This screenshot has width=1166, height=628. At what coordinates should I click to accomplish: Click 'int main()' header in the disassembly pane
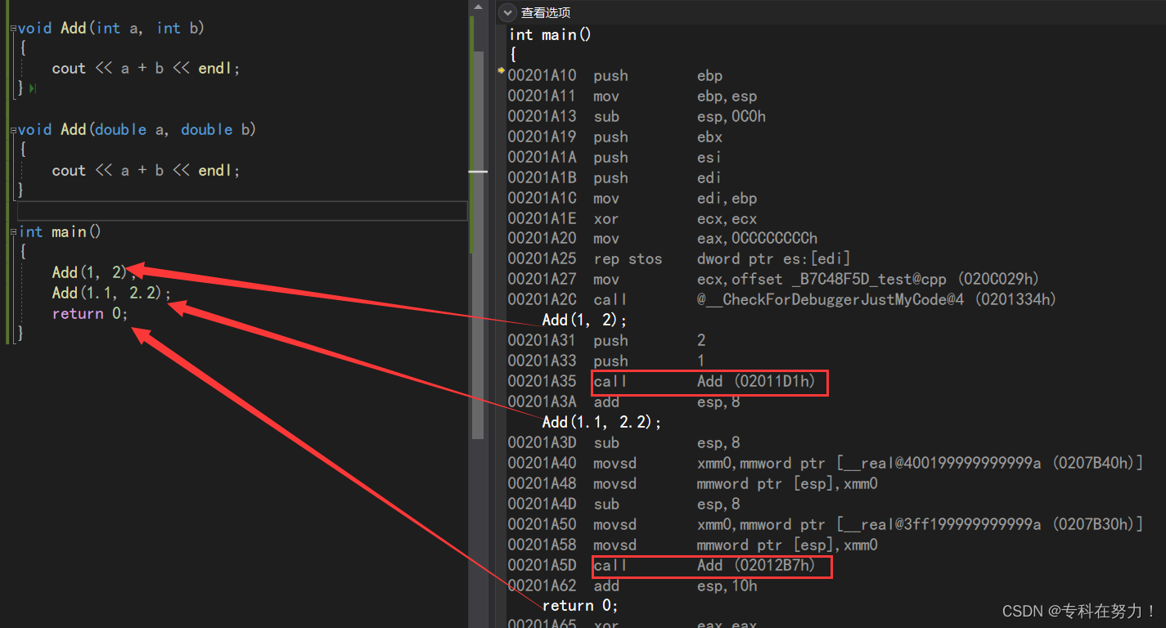pos(550,34)
